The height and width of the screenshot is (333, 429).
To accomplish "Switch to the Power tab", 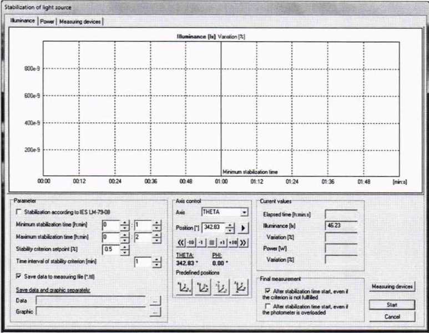I will pyautogui.click(x=47, y=21).
